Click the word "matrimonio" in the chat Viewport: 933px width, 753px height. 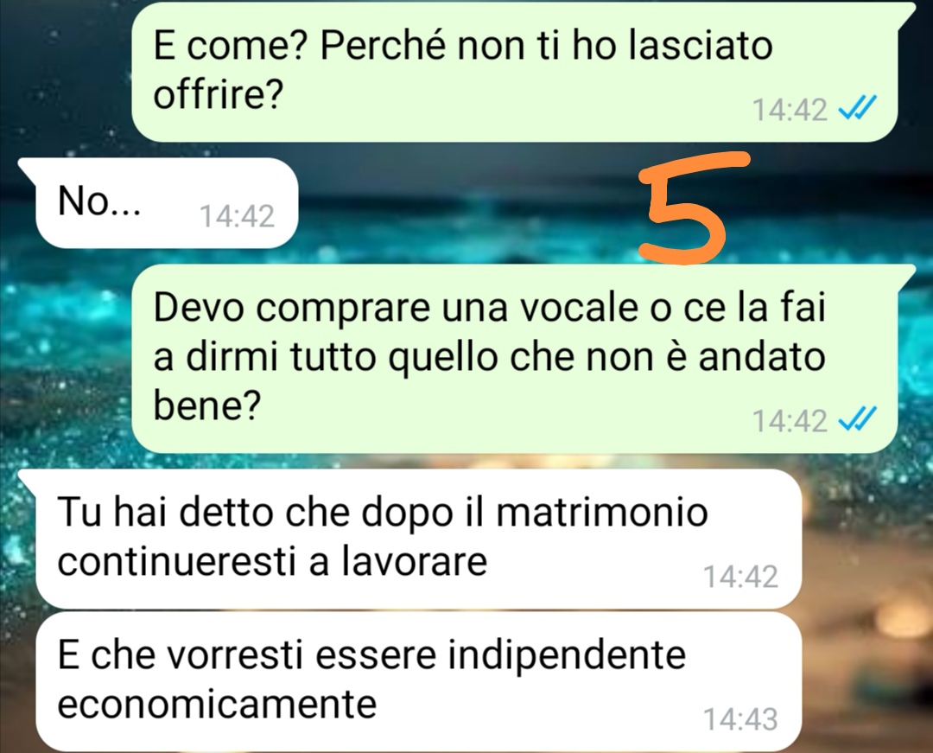click(602, 512)
